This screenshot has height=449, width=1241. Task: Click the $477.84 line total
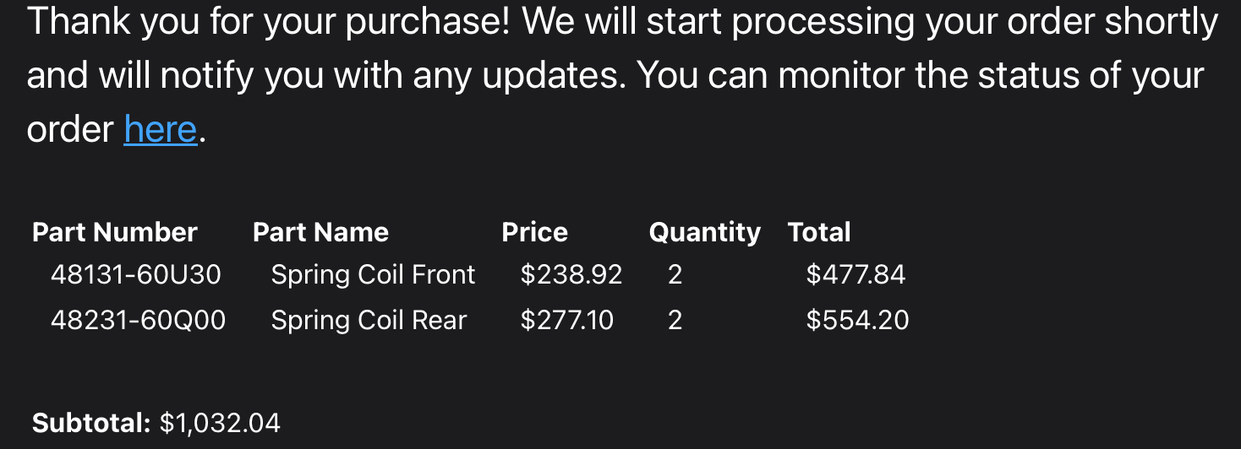[x=856, y=274]
